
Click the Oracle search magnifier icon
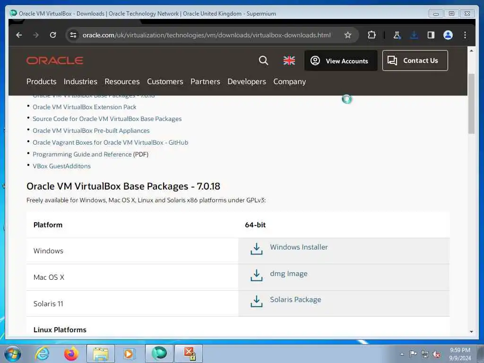coord(263,60)
